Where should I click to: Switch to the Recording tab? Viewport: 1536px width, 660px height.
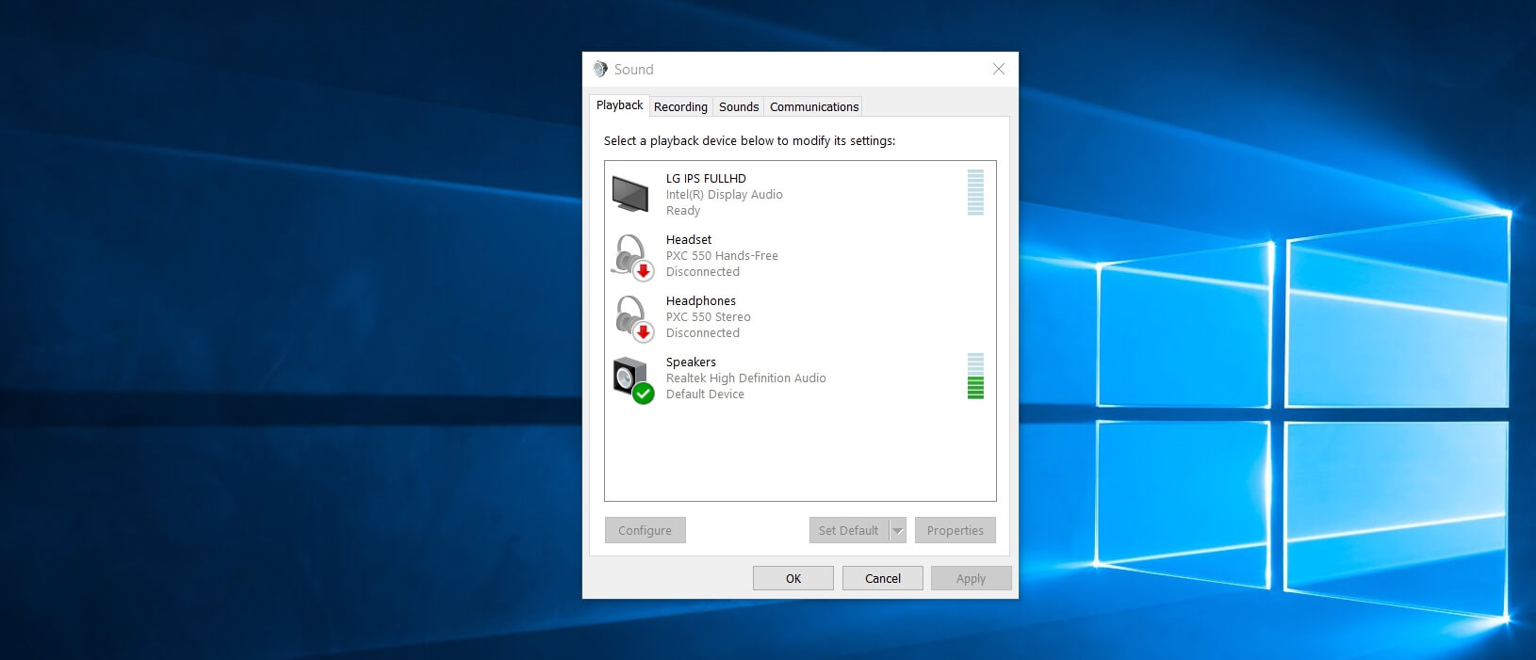(680, 107)
